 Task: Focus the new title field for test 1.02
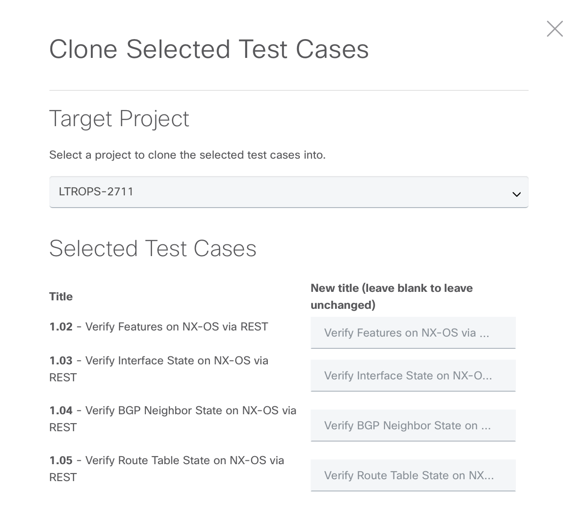(x=413, y=333)
